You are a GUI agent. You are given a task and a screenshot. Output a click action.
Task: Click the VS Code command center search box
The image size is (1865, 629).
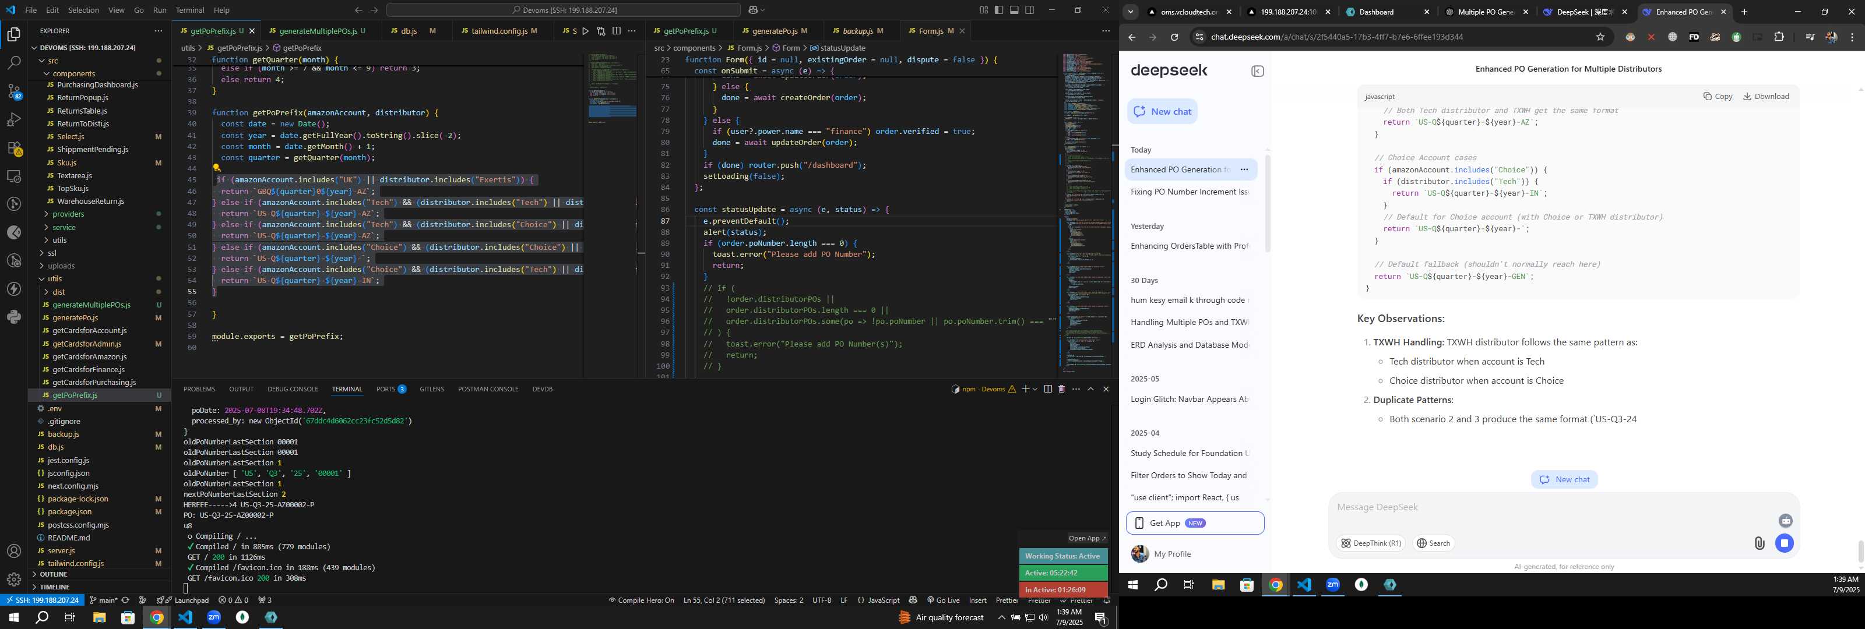(563, 10)
